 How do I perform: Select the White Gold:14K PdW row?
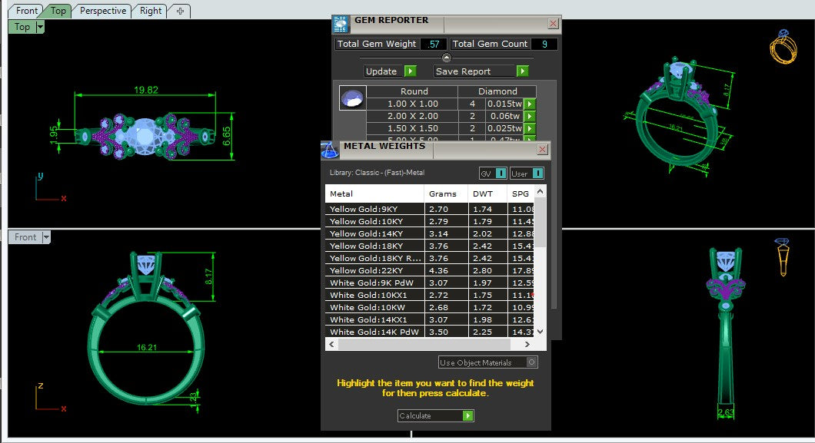[x=430, y=332]
